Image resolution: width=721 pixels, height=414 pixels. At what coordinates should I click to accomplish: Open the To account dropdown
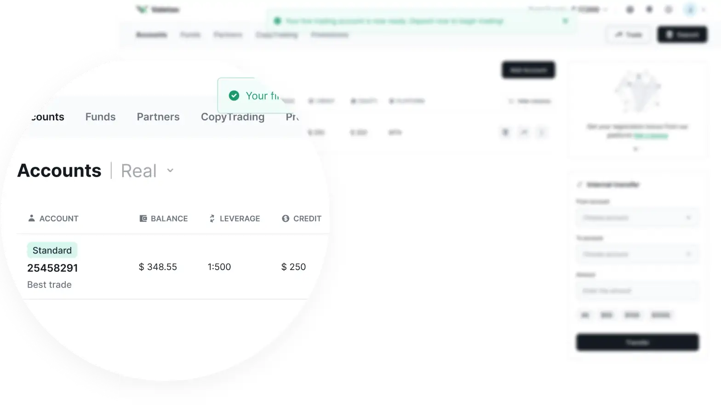[637, 254]
